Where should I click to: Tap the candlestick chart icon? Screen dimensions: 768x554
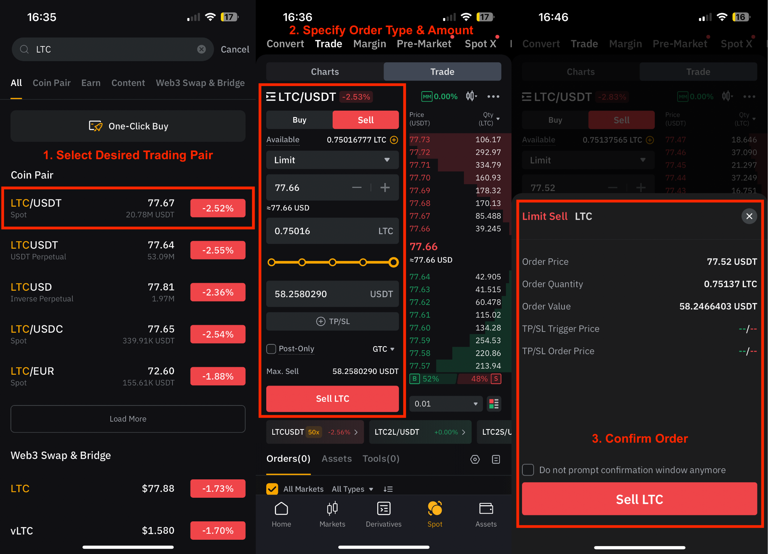pyautogui.click(x=471, y=96)
